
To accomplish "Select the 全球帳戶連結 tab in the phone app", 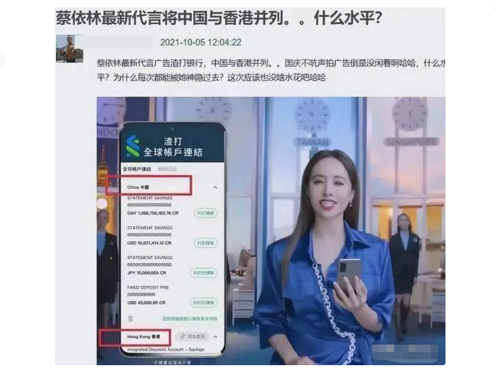I will coord(137,169).
